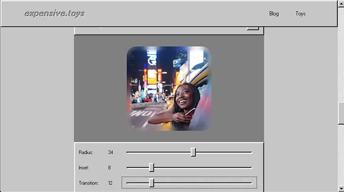This screenshot has height=192, width=344.
Task: Open the expensive.toys logo link
Action: (x=54, y=14)
